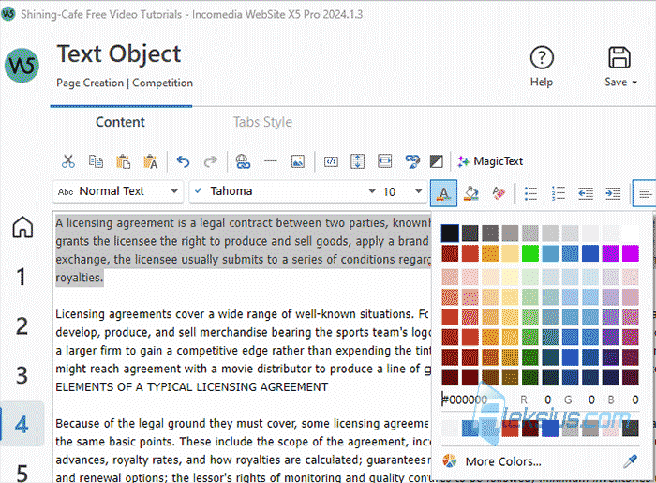
Task: Click the WebSite X5 logo
Action: click(22, 66)
